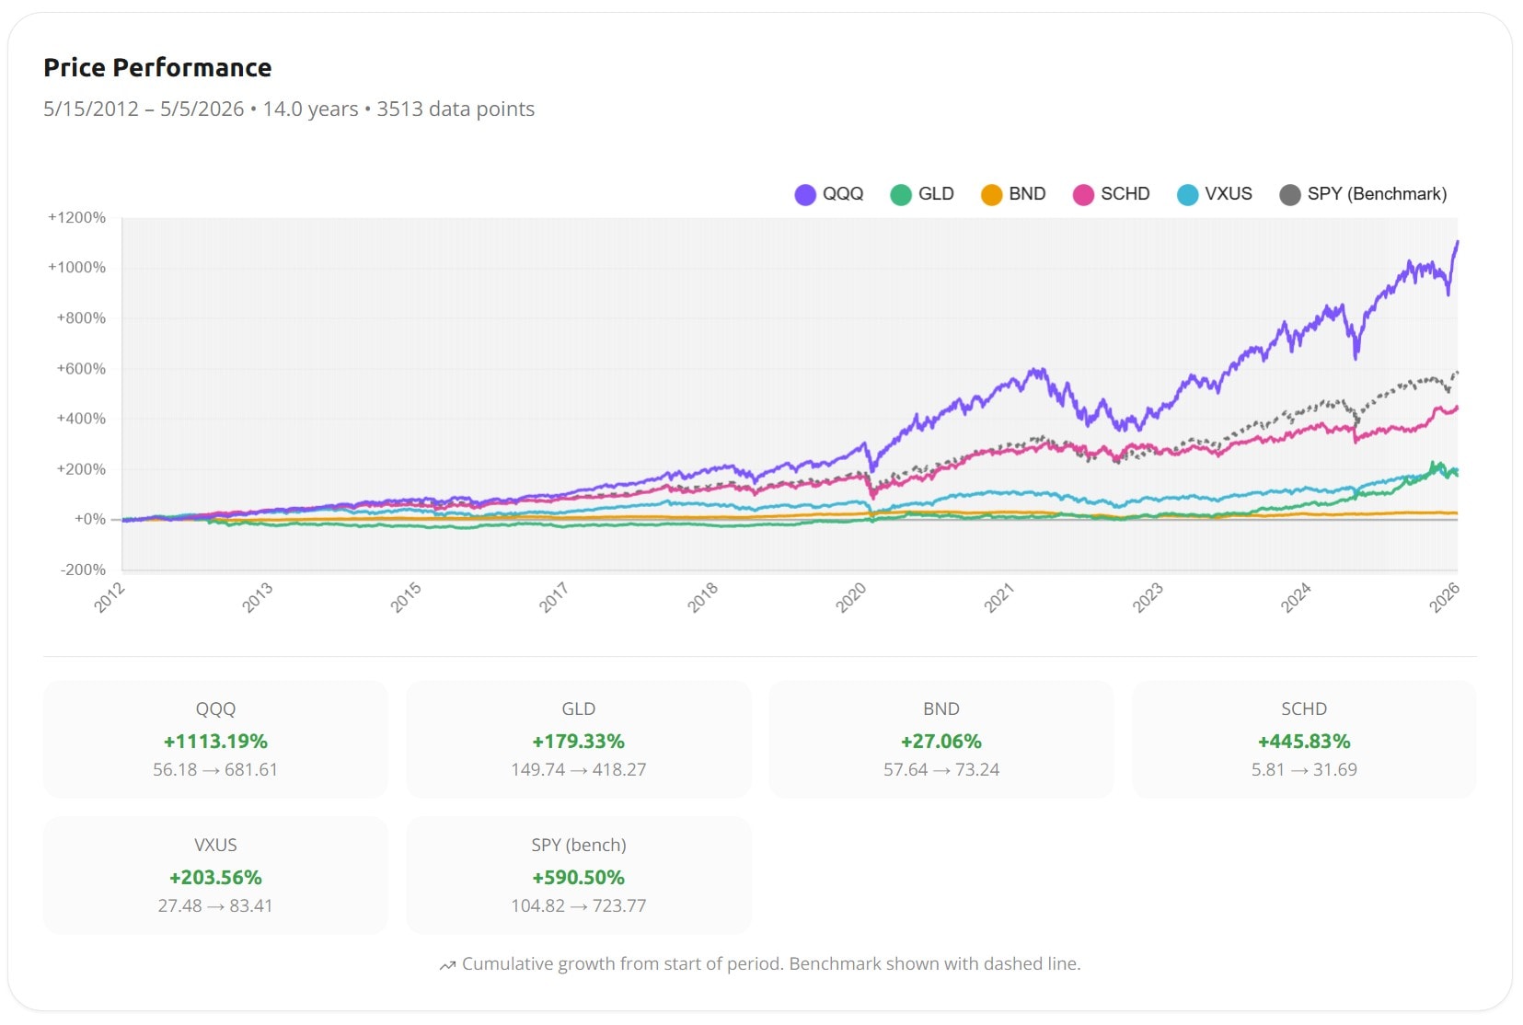
Task: Click the Price Performance heading
Action: [157, 68]
